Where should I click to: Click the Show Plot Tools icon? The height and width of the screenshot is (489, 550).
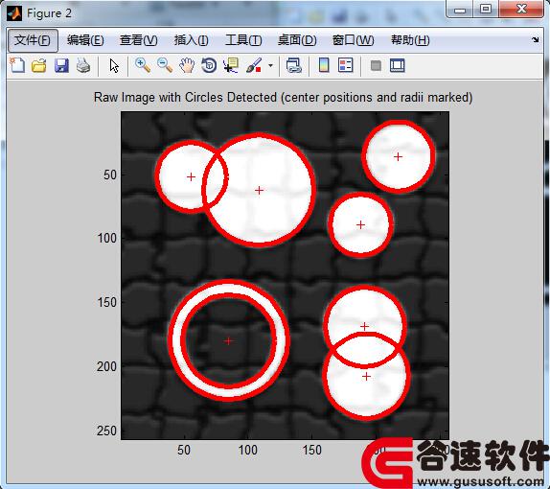[x=398, y=65]
